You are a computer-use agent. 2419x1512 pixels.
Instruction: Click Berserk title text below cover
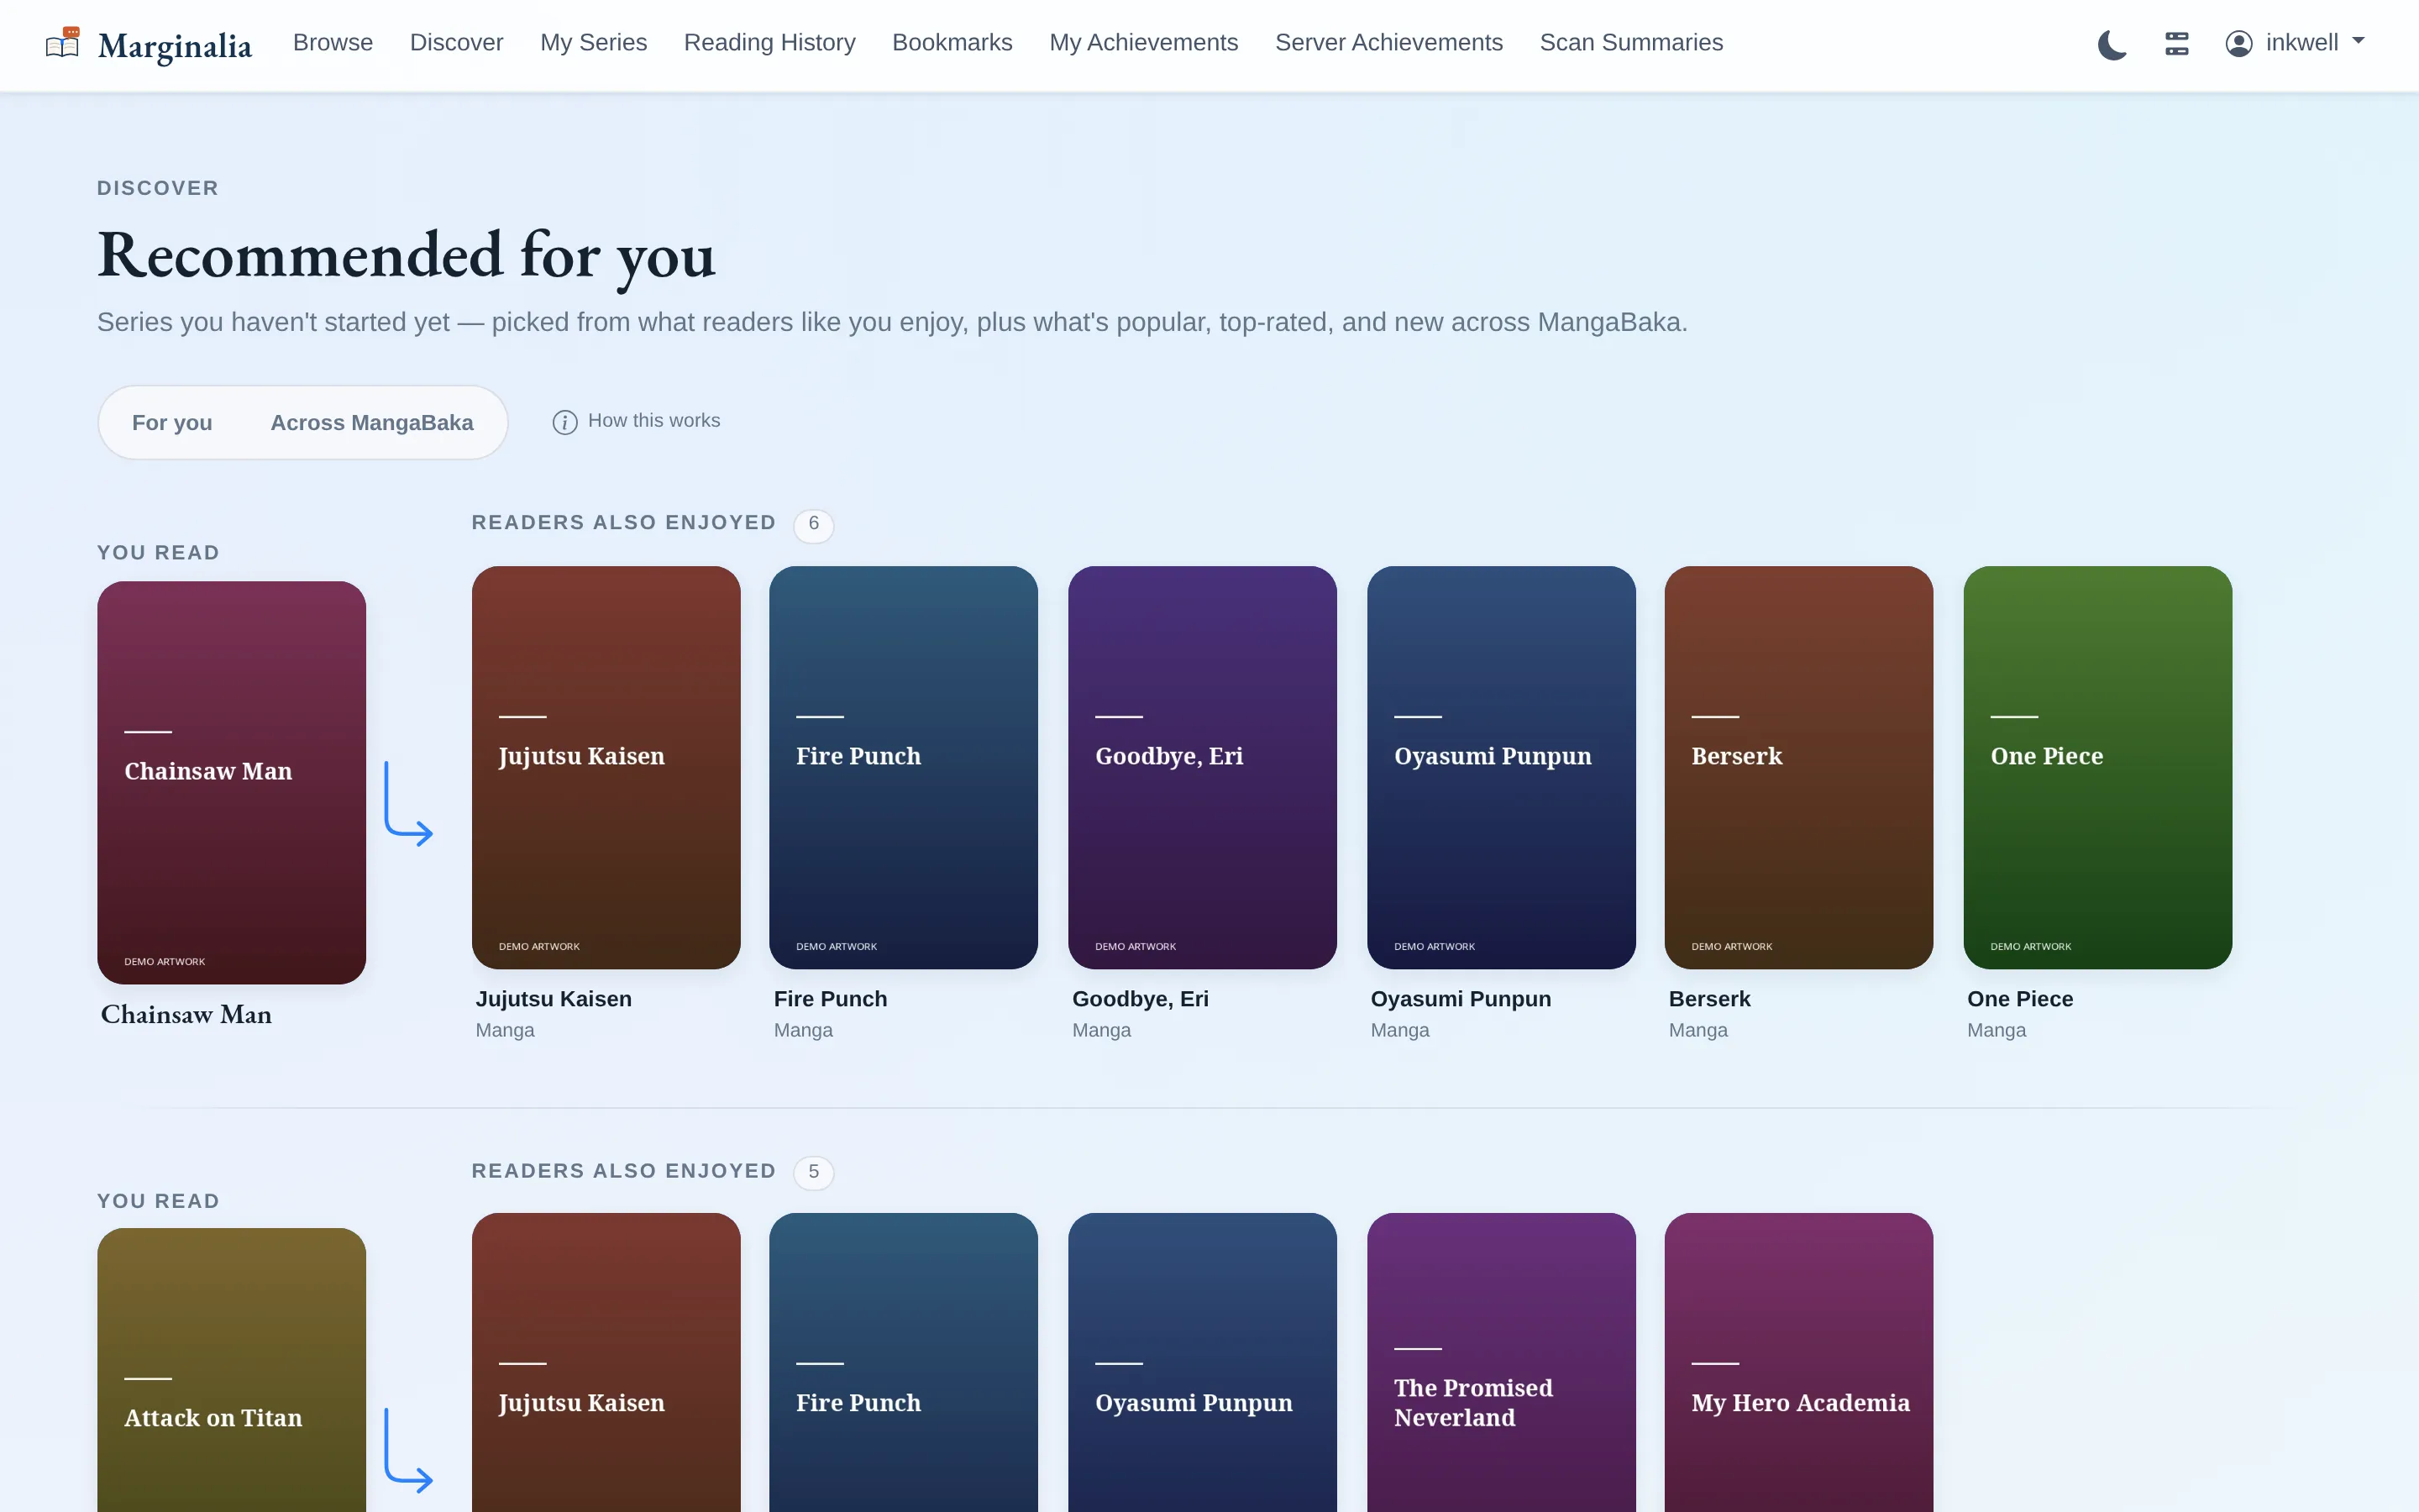[x=1710, y=999]
